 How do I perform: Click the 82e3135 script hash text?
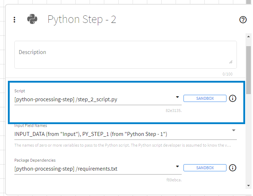tap(173, 111)
